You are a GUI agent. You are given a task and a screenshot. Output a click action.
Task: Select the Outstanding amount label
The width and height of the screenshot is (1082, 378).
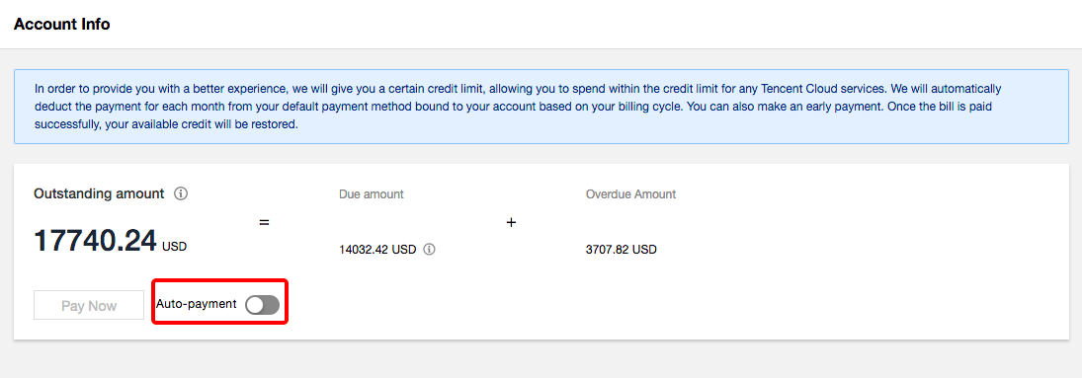pyautogui.click(x=99, y=193)
